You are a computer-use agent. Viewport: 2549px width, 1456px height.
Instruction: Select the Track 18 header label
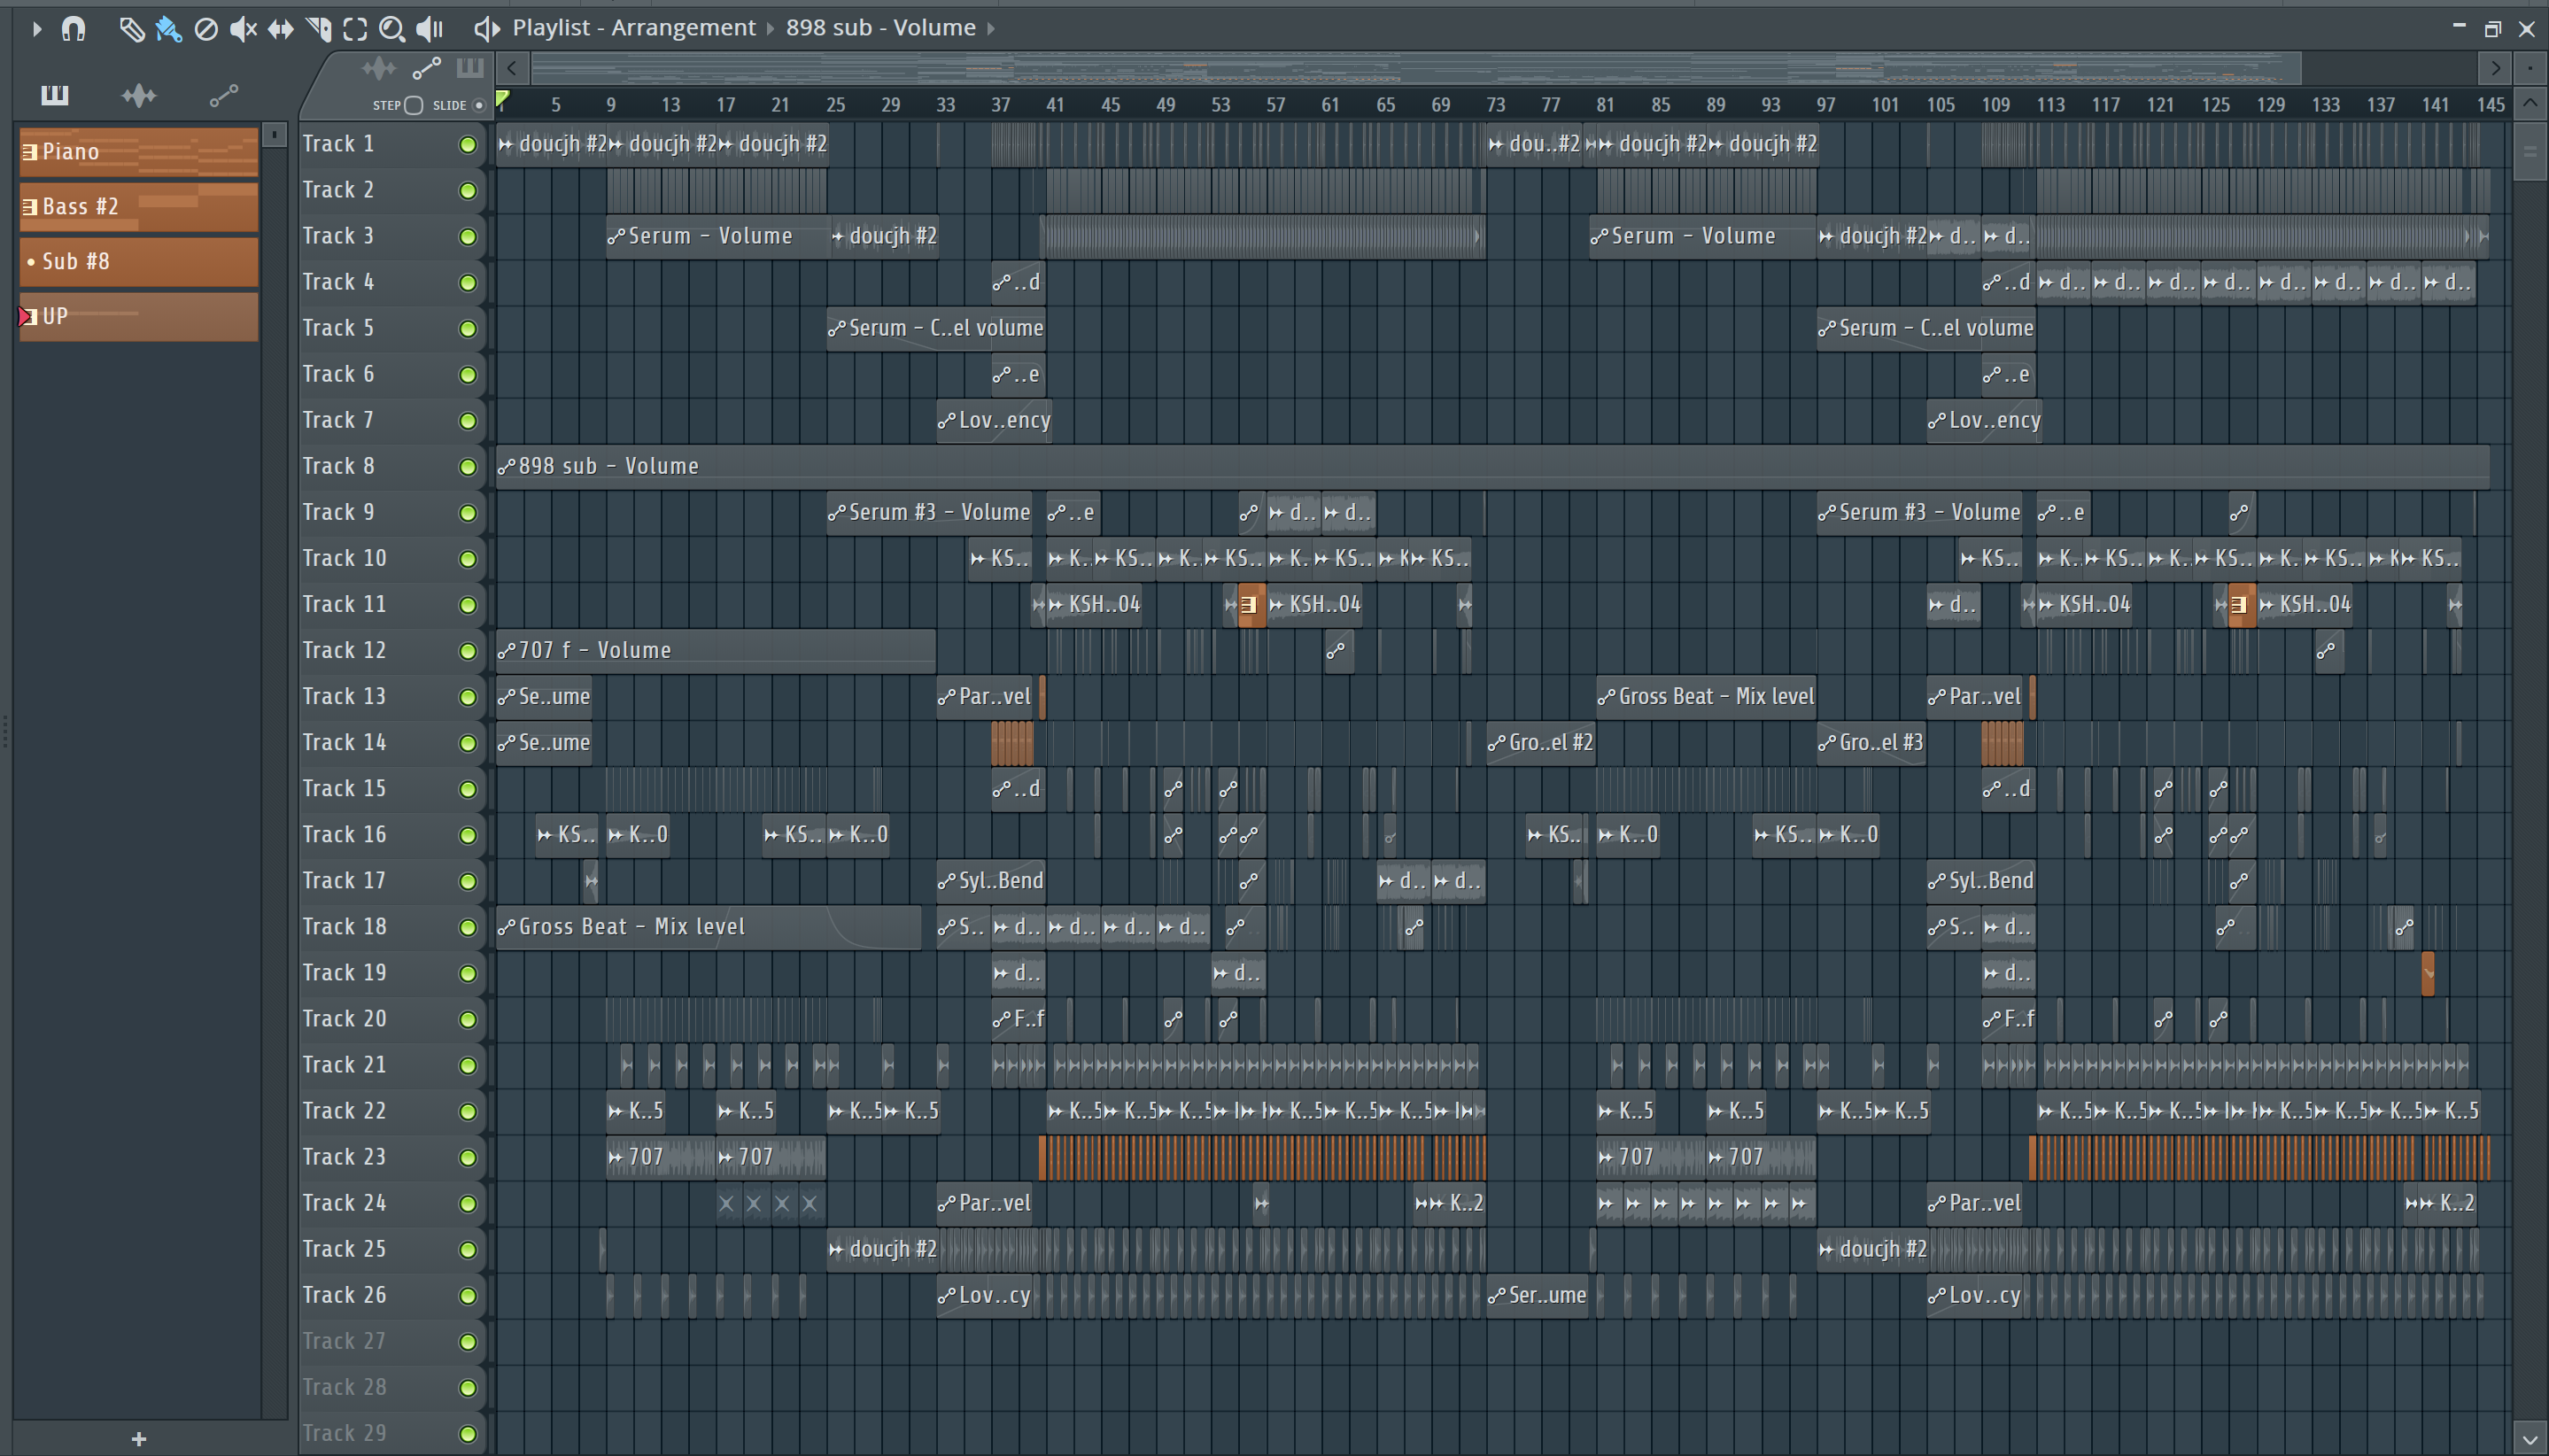344,926
